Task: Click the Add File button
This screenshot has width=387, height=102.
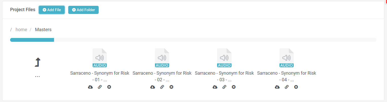Action: coord(52,10)
